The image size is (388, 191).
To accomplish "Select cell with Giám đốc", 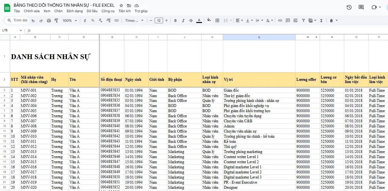I will tap(259, 90).
